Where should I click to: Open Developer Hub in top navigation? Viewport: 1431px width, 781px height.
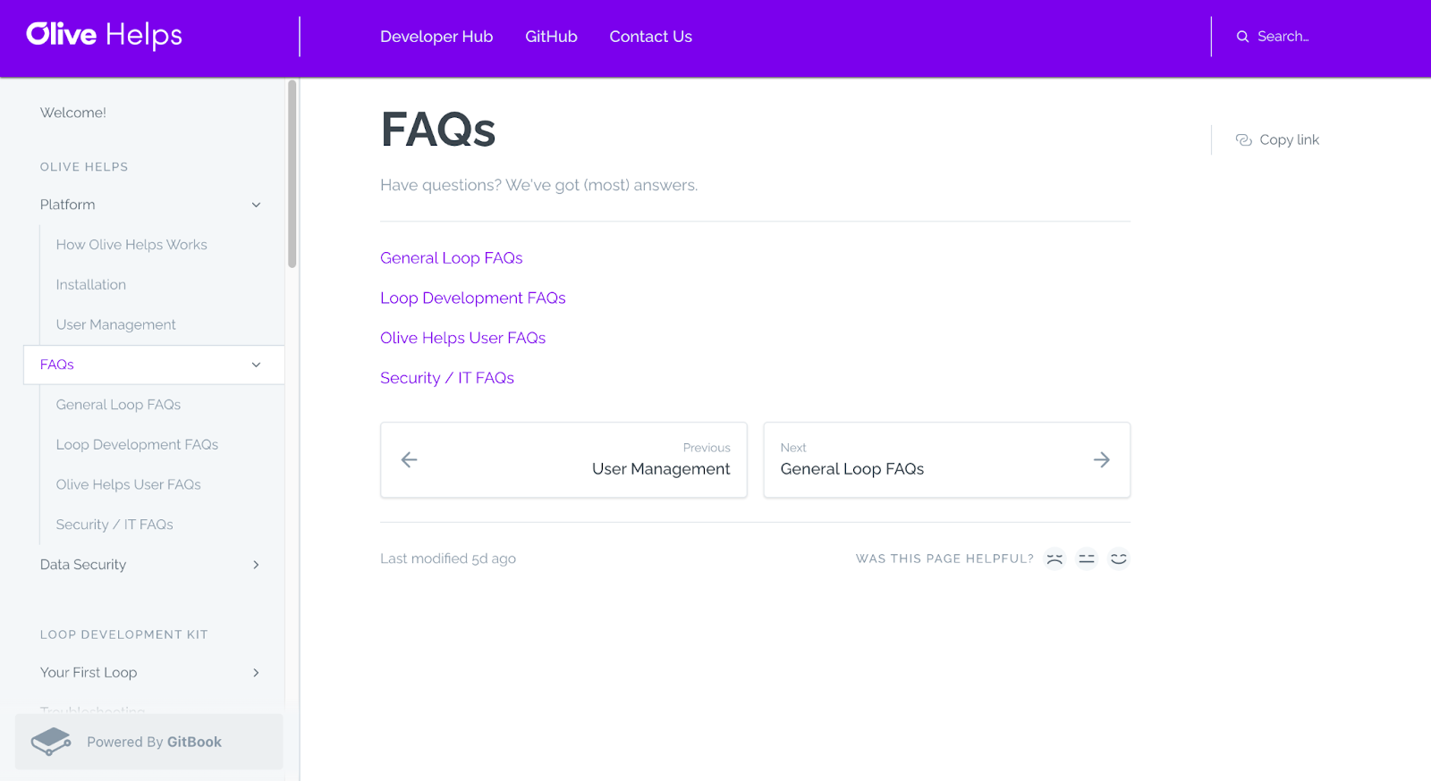point(436,37)
